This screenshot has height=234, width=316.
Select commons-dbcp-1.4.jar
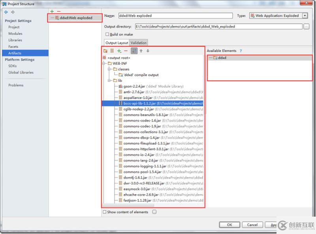point(141,138)
